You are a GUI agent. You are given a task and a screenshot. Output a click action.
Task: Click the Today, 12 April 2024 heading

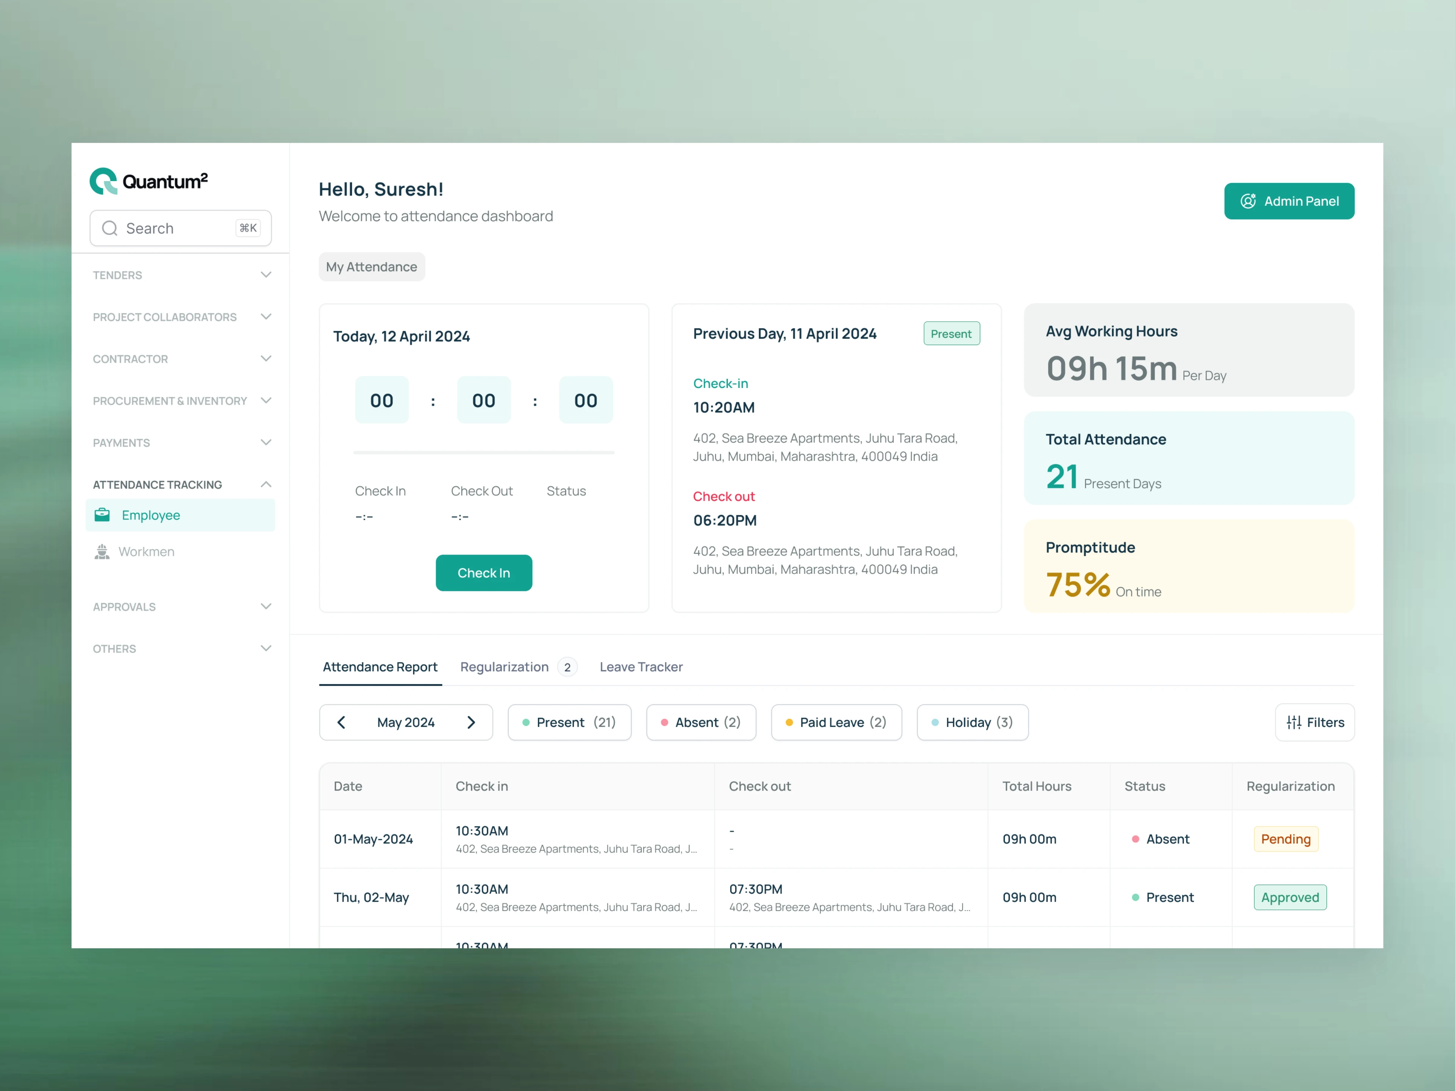401,336
